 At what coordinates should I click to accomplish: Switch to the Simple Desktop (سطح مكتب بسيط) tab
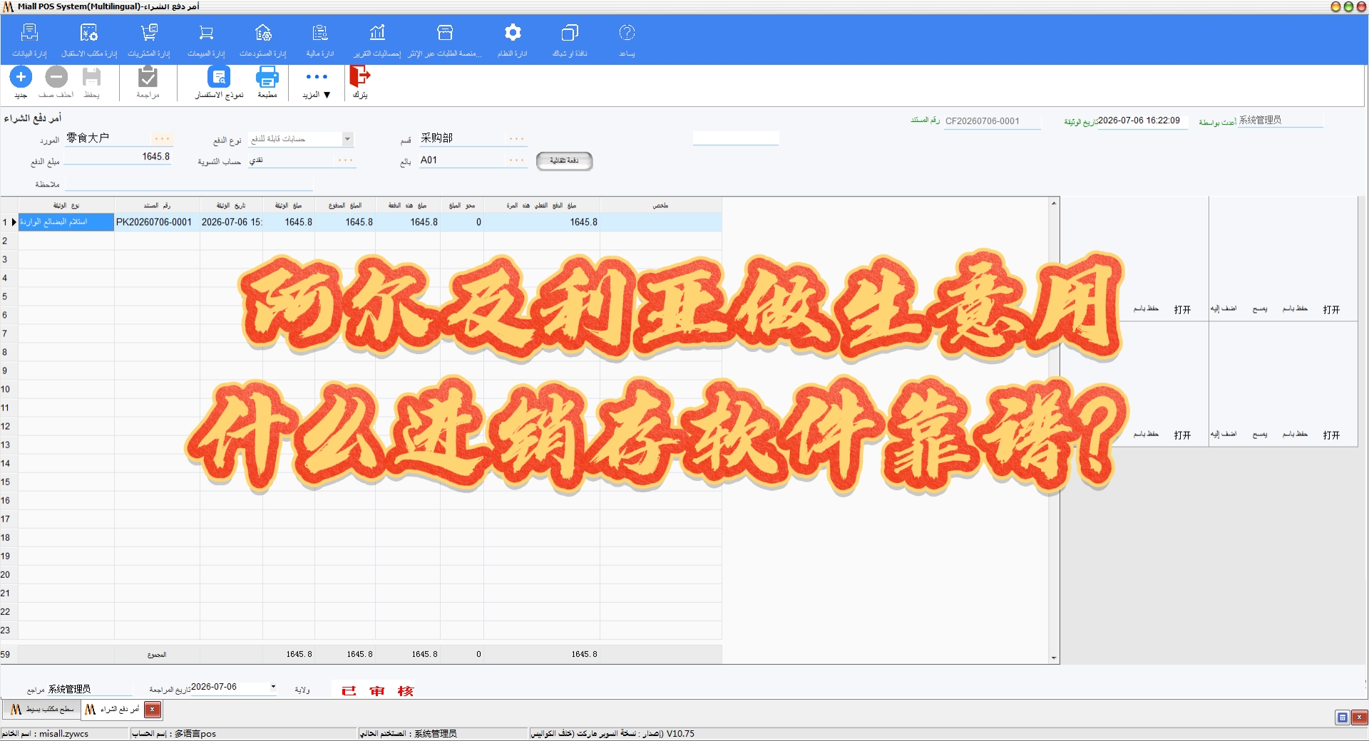41,710
